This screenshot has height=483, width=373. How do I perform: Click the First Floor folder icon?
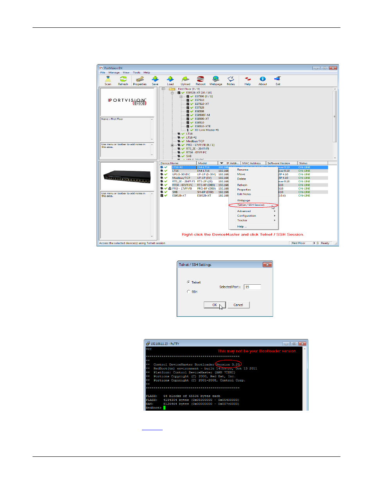point(172,89)
